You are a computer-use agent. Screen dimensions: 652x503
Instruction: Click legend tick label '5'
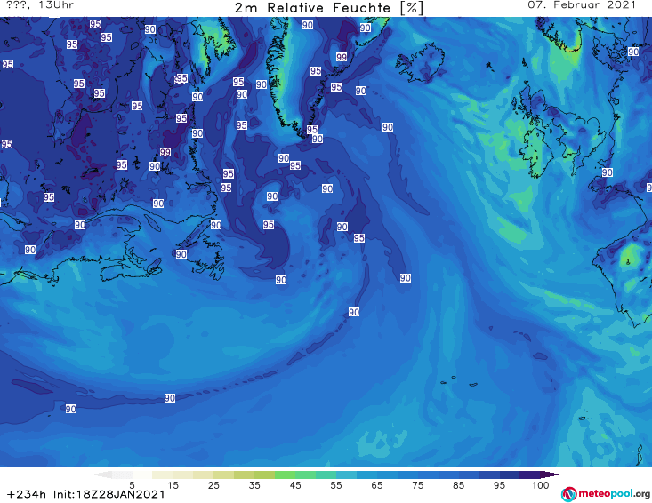132,485
